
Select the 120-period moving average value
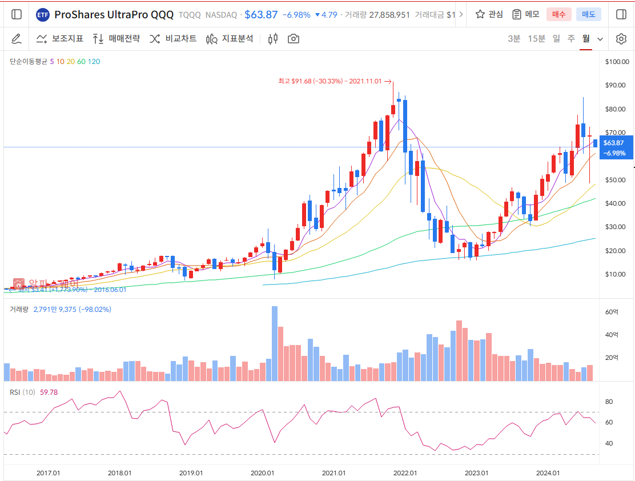coord(94,62)
